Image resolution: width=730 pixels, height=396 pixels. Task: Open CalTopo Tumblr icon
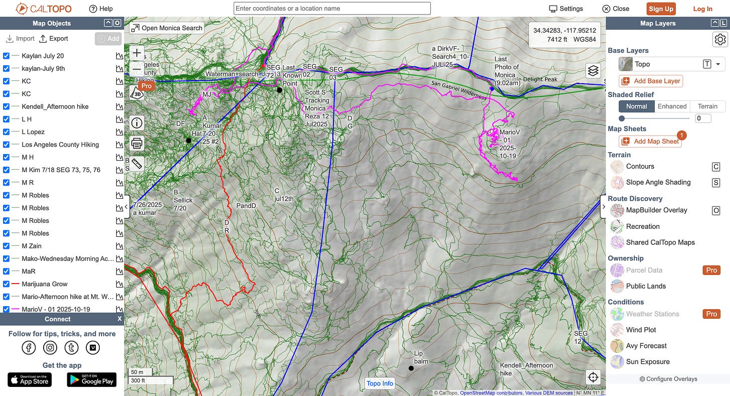click(x=71, y=347)
